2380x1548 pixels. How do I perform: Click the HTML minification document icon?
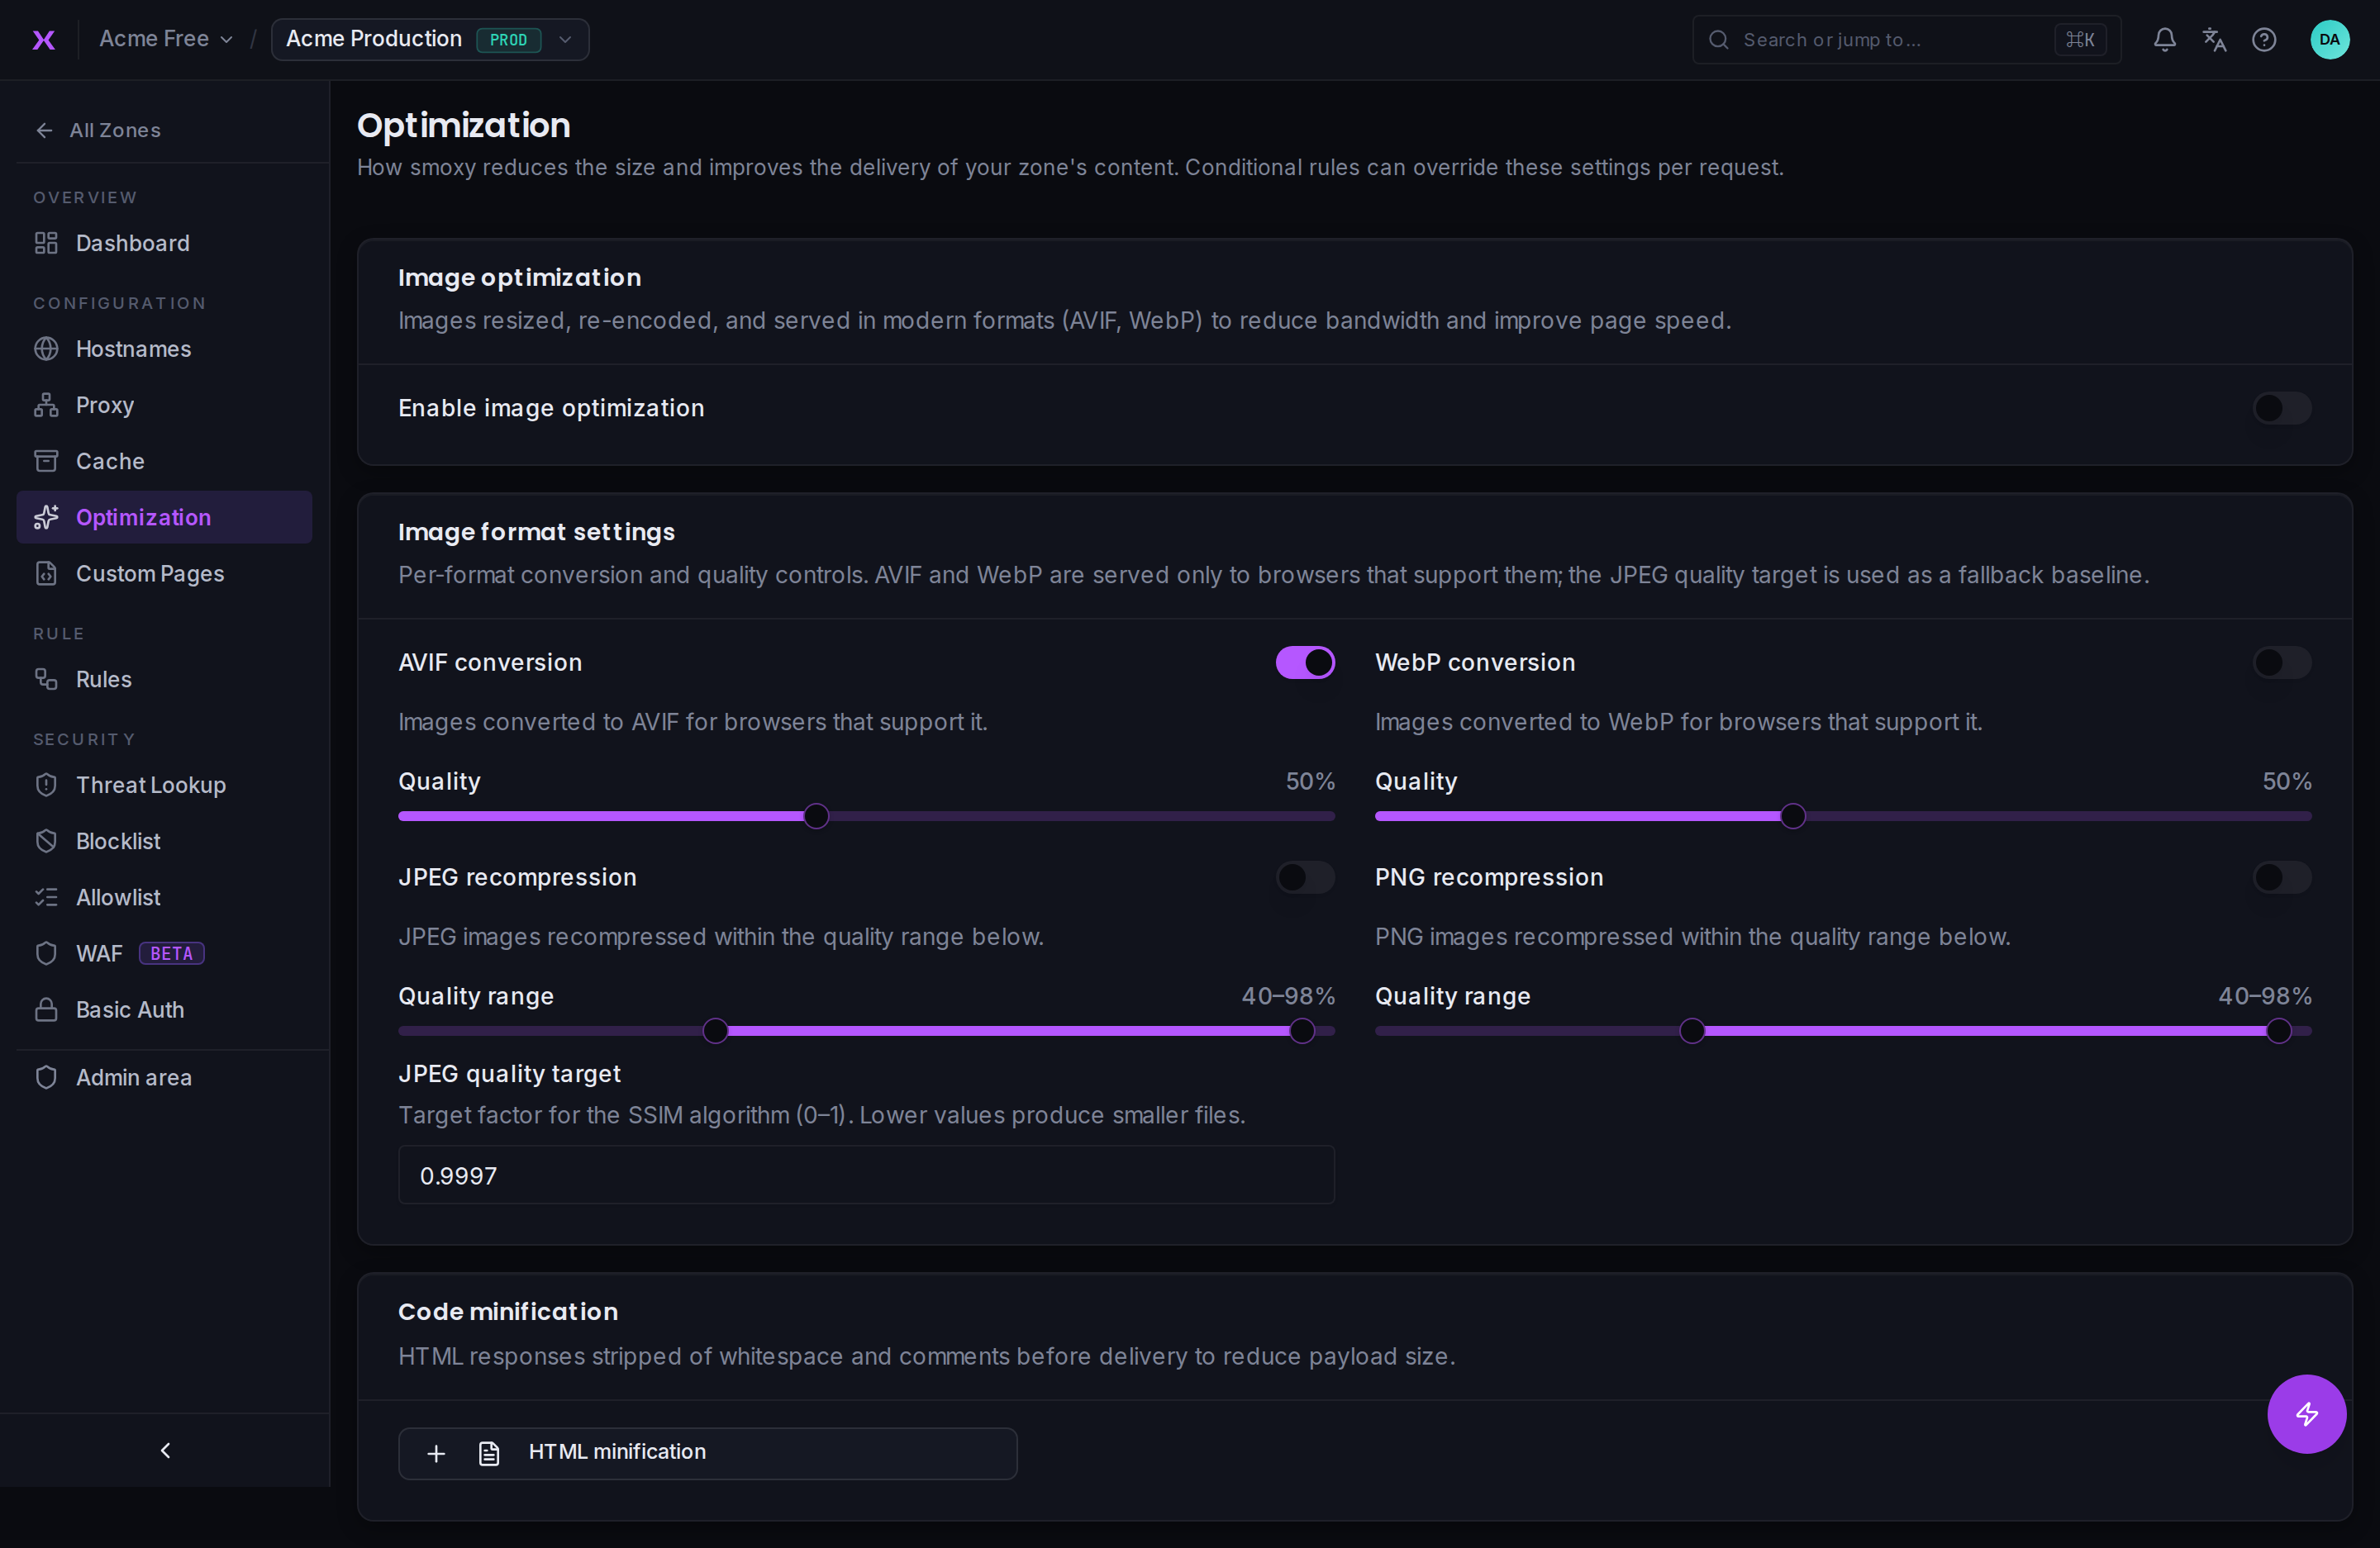(x=489, y=1453)
